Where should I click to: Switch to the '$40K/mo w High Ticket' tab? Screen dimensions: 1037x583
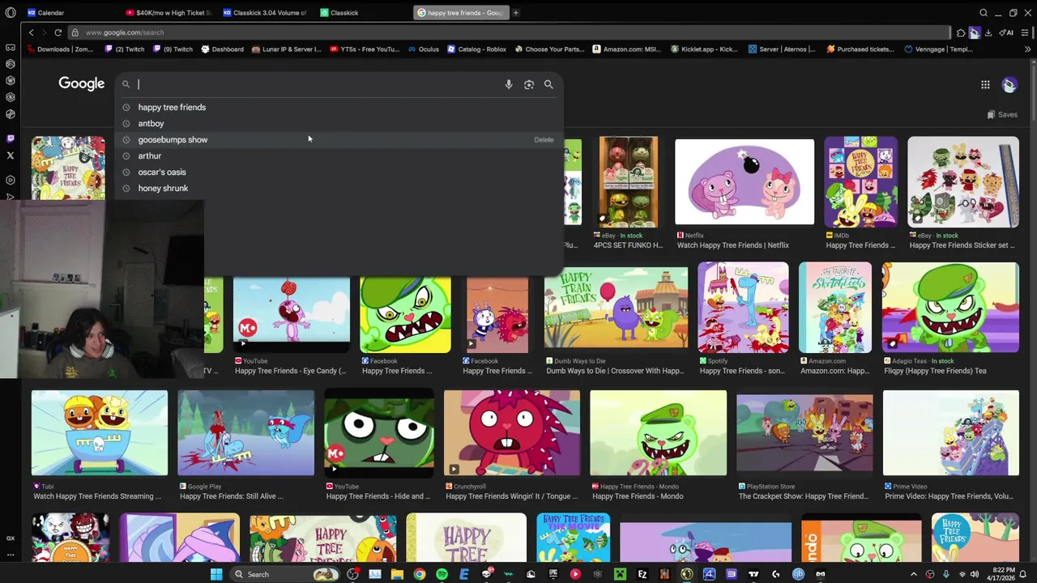tap(169, 13)
